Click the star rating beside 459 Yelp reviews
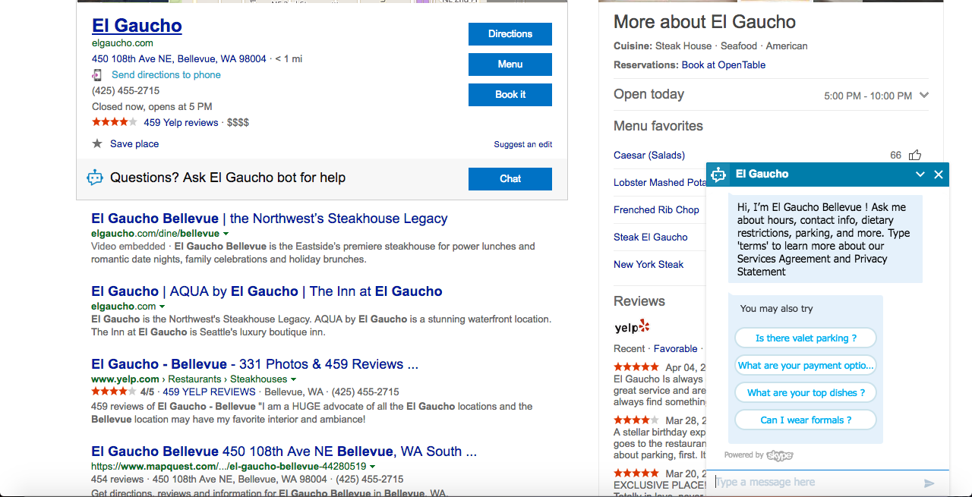The width and height of the screenshot is (972, 497). pyautogui.click(x=115, y=122)
